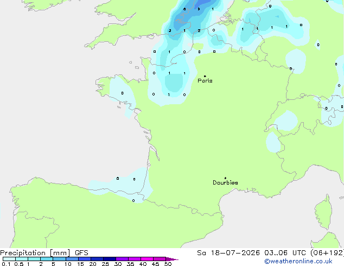344x266 pixels.
Task: Click the GFS model label
Action: pos(81,253)
